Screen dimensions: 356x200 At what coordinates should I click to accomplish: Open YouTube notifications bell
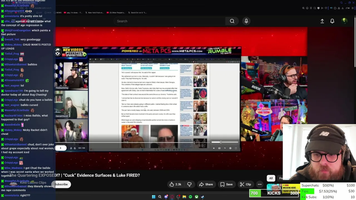[332, 21]
